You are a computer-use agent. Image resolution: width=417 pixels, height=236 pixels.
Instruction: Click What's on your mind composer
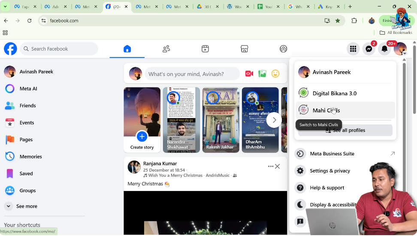click(x=192, y=74)
